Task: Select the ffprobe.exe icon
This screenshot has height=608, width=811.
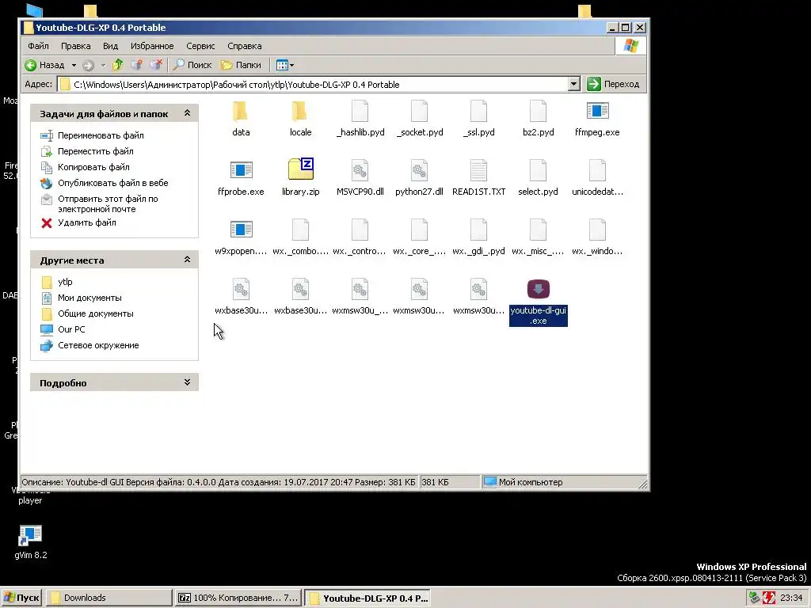Action: pos(241,170)
